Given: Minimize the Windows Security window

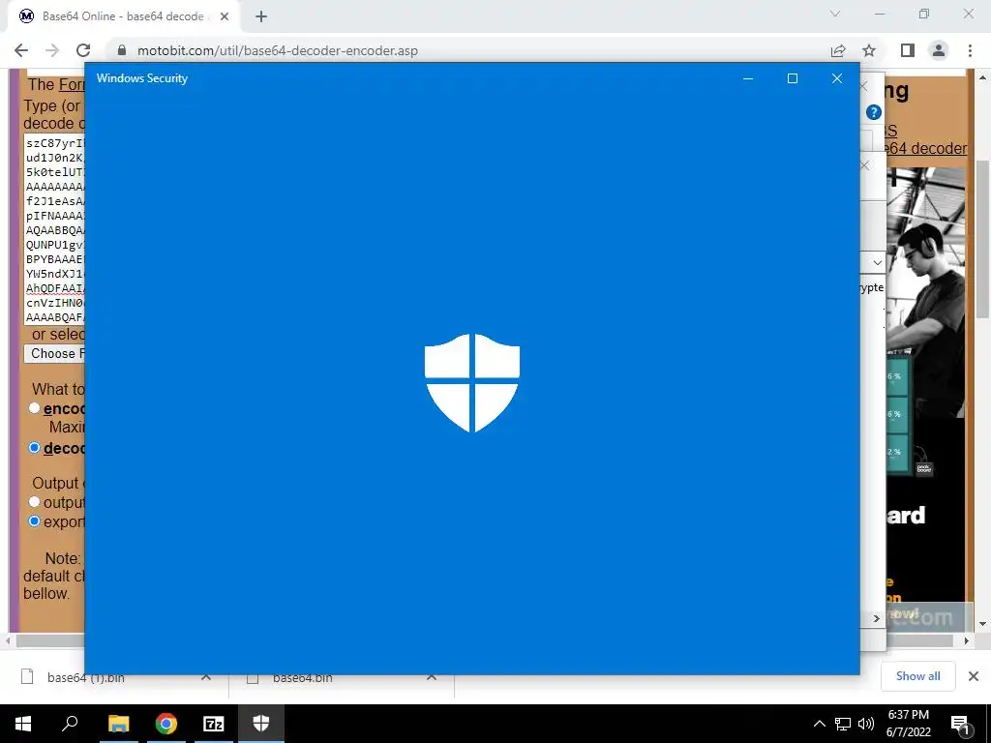Looking at the screenshot, I should 748,78.
